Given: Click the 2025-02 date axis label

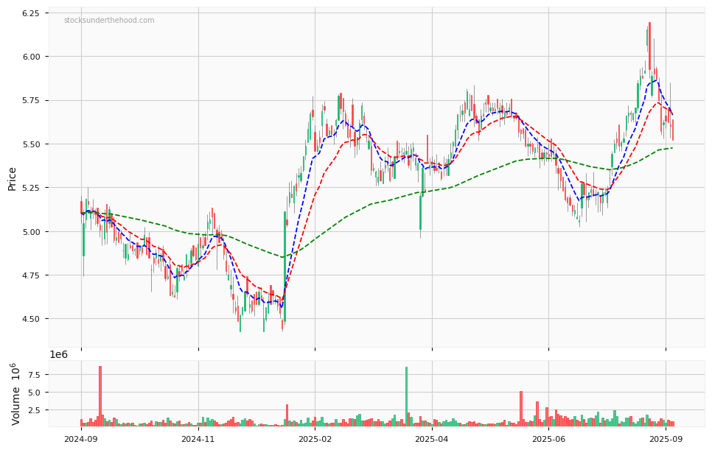Looking at the screenshot, I should 315,439.
